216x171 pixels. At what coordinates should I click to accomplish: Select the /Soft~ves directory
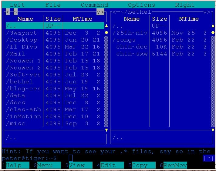tap(55, 75)
